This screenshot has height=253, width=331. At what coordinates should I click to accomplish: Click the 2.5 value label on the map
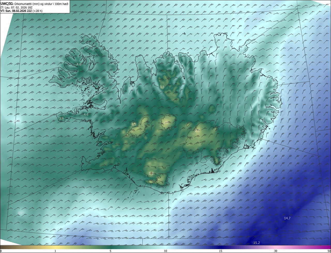click(134, 124)
